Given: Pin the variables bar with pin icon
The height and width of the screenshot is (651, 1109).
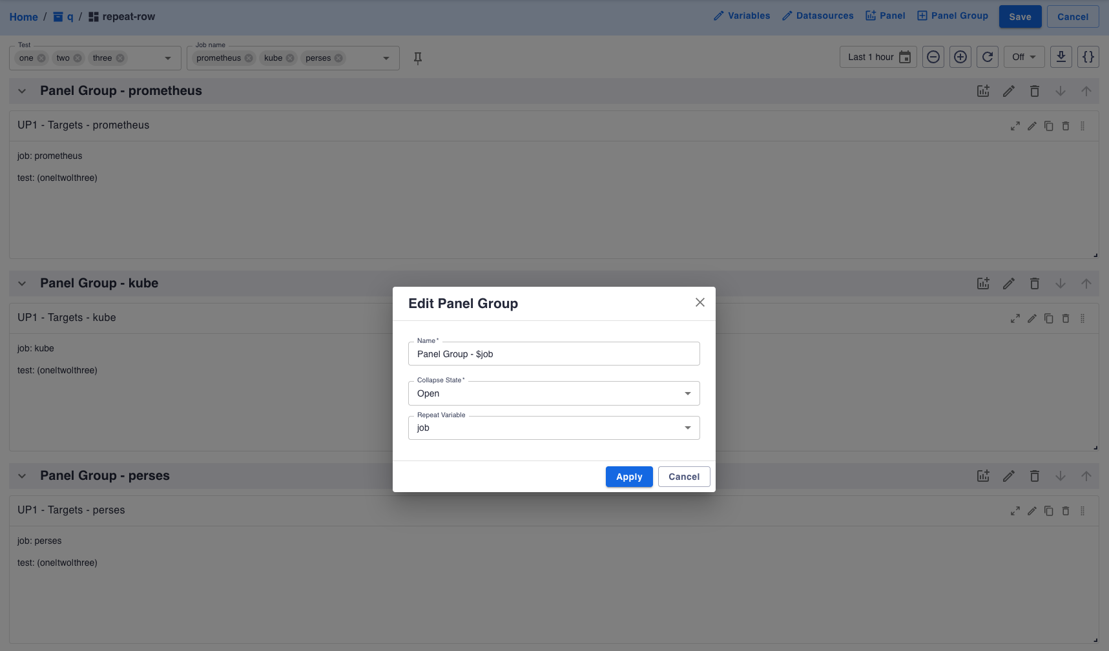Looking at the screenshot, I should click(x=418, y=58).
